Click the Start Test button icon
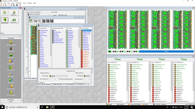This screenshot has width=195, height=109. coord(5,20)
